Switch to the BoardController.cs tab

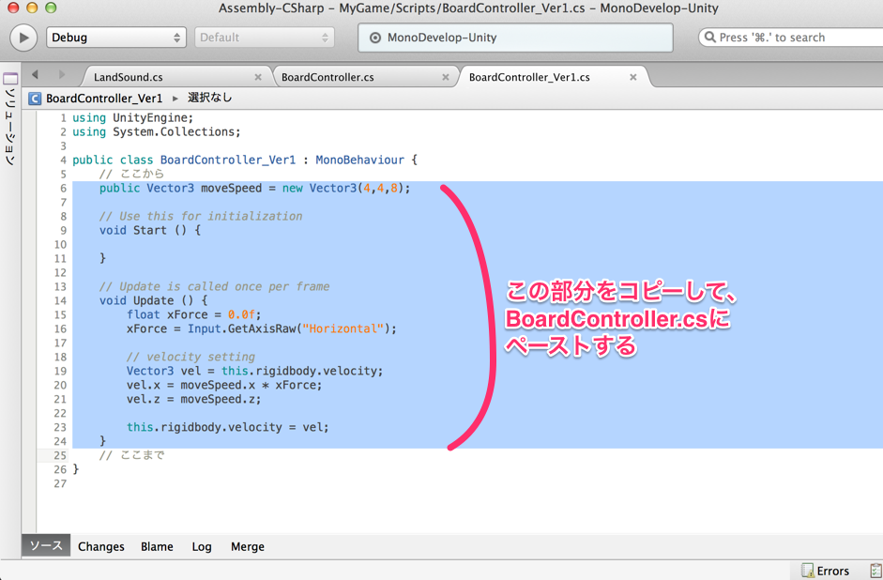point(327,77)
